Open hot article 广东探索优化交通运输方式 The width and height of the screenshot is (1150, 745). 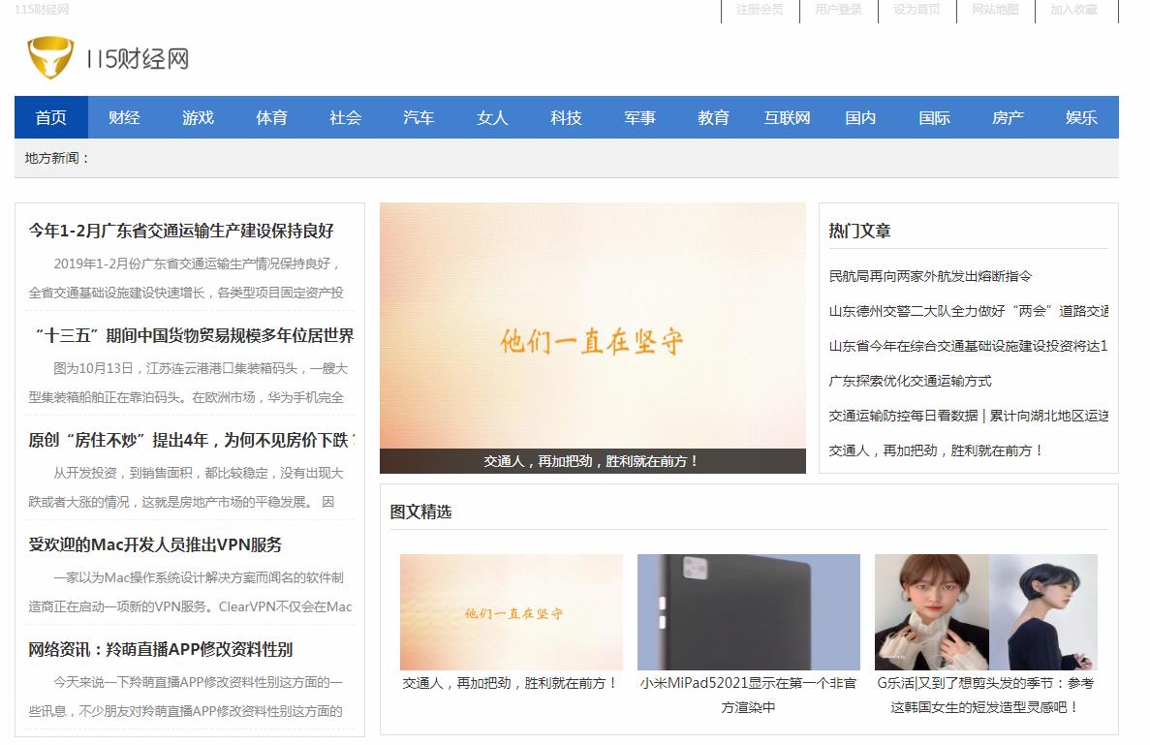pos(910,382)
